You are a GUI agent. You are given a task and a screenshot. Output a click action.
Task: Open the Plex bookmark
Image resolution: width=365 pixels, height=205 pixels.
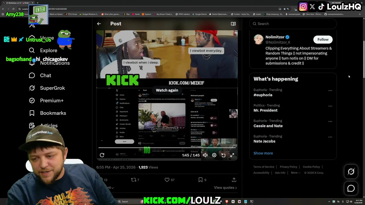127,14
